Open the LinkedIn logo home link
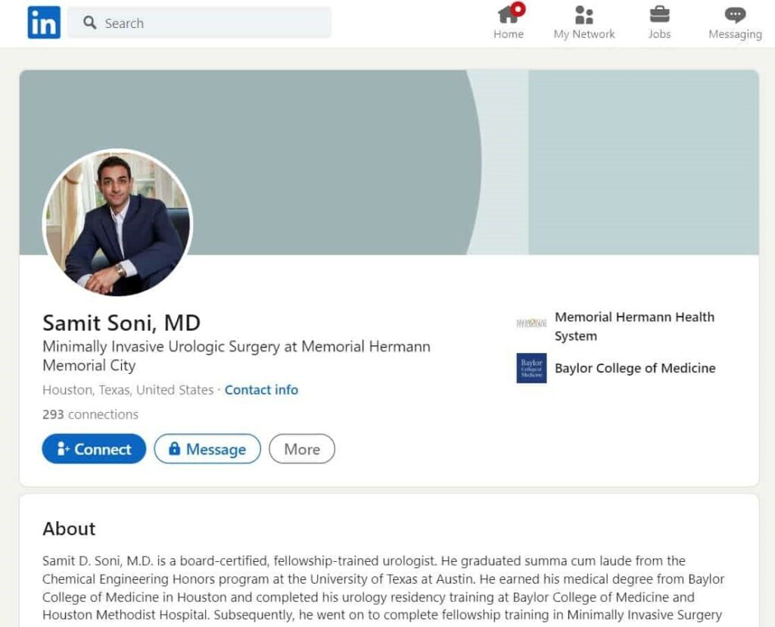This screenshot has height=627, width=775. [44, 22]
